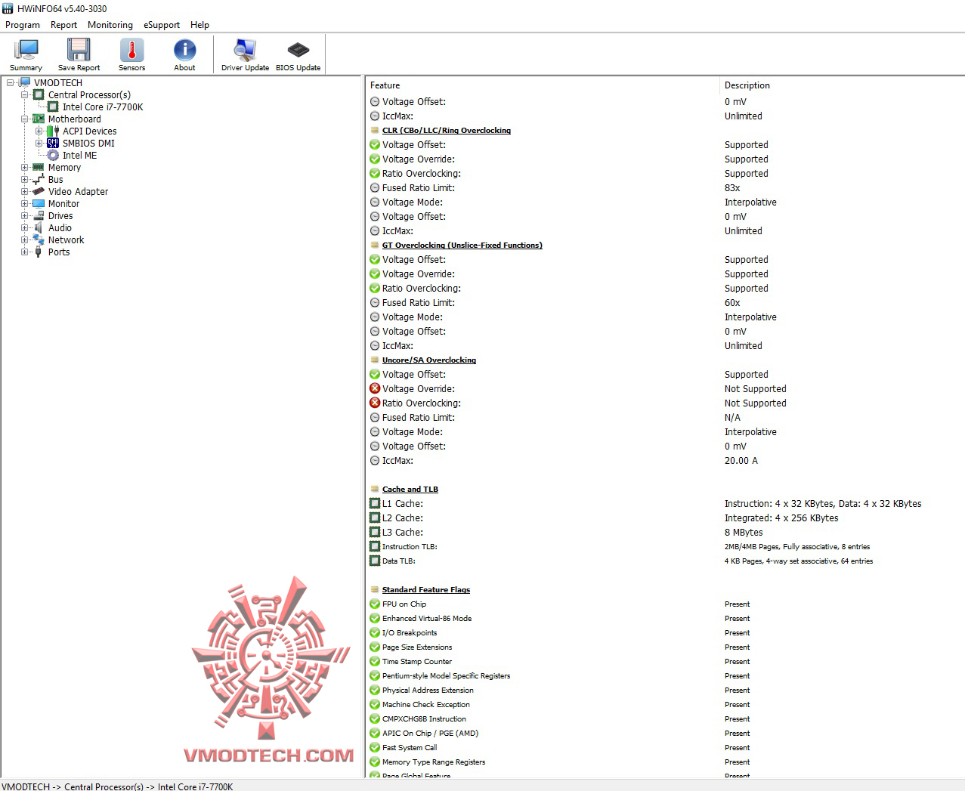The image size is (965, 791).
Task: Select the Ports tree item
Action: [59, 252]
